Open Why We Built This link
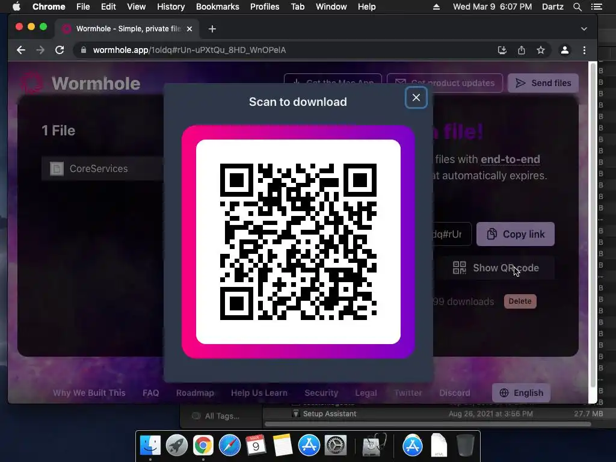The height and width of the screenshot is (462, 616). pyautogui.click(x=89, y=393)
